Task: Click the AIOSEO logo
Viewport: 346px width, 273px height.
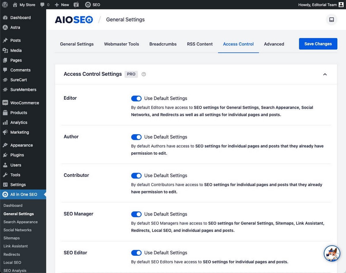Action: [x=74, y=20]
